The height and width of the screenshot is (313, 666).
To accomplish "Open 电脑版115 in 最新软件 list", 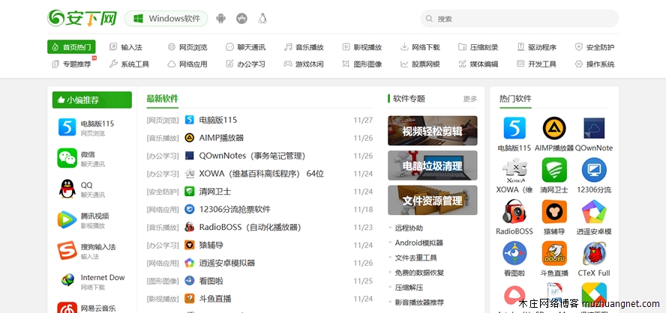I will [218, 120].
